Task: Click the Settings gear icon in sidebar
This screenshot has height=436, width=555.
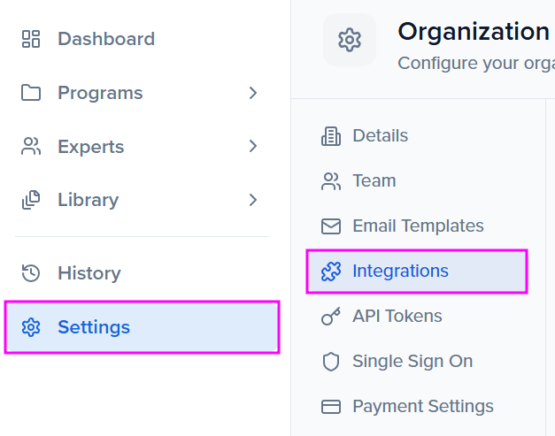Action: point(31,327)
